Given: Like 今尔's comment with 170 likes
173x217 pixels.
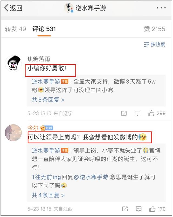Looking at the screenshot, I should pyautogui.click(x=157, y=209).
